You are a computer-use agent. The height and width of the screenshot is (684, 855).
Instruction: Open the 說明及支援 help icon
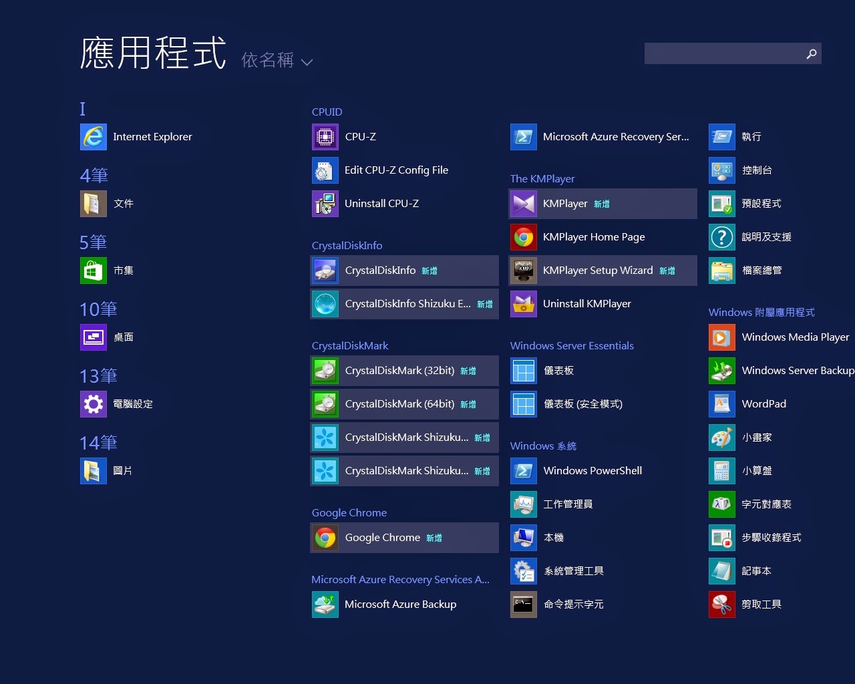coord(722,237)
